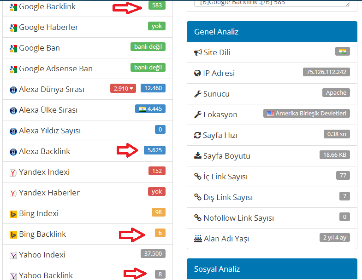Click the 5.625 Alexa Backlink badge
The height and width of the screenshot is (280, 362).
point(154,150)
